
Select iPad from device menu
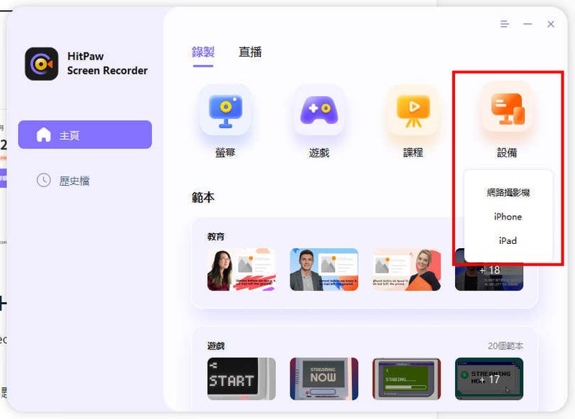pos(508,241)
